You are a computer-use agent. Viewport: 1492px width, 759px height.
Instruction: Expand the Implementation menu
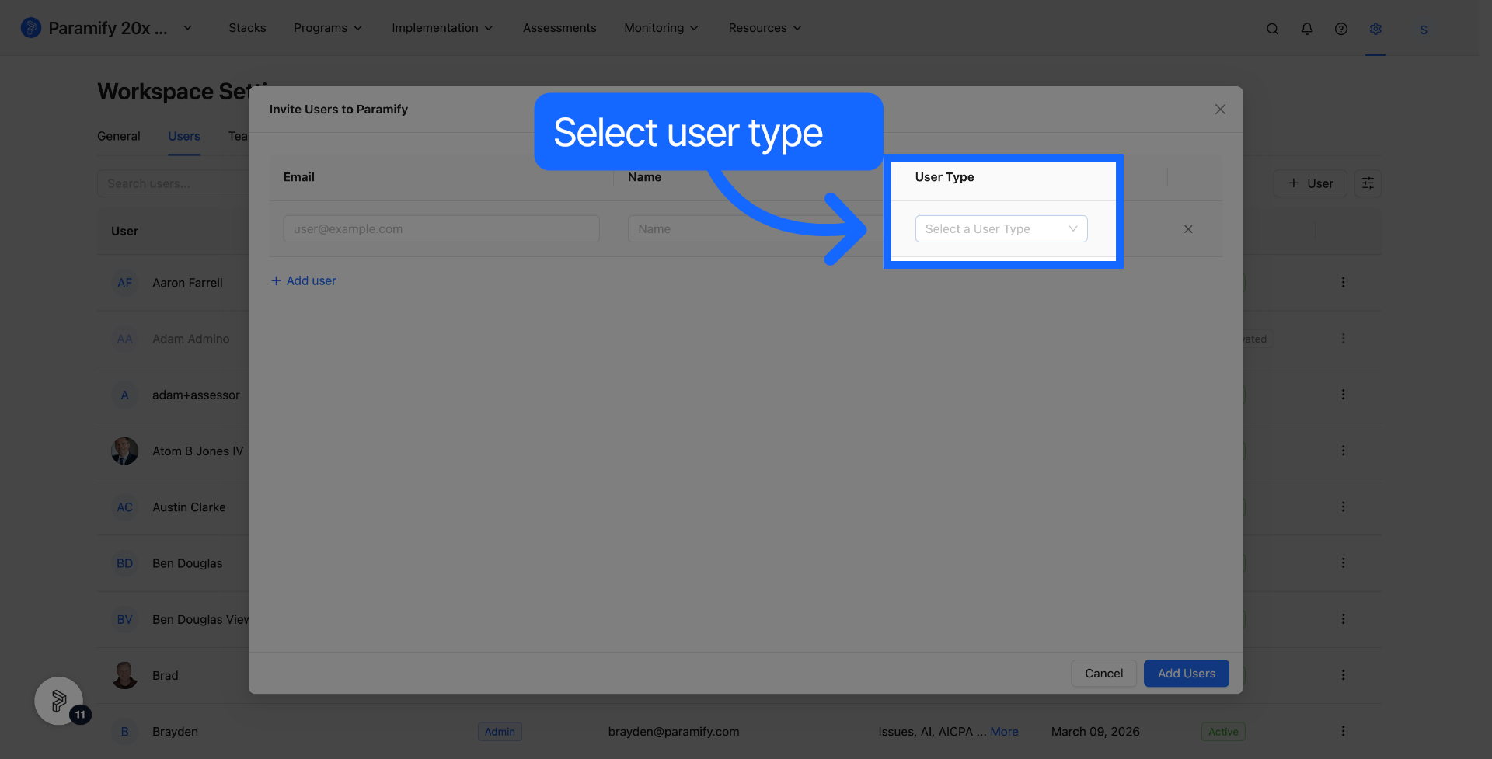[x=442, y=28]
